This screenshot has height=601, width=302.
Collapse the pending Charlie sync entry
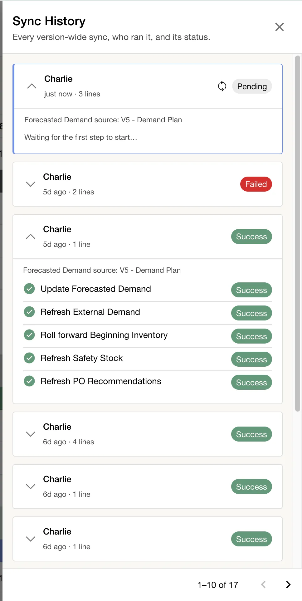[32, 86]
